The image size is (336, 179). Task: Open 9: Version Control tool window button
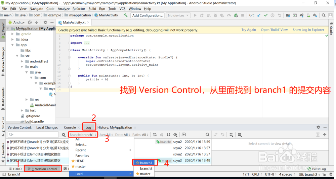pos(43,169)
